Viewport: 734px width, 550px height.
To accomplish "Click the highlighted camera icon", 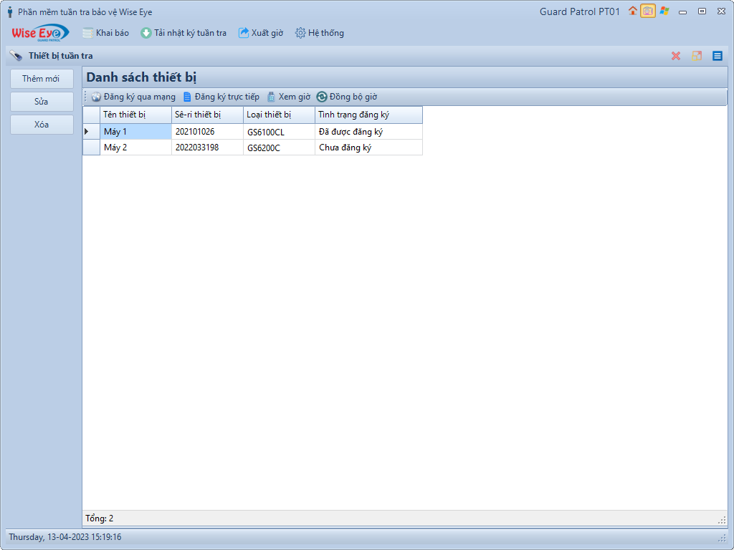I will point(648,11).
